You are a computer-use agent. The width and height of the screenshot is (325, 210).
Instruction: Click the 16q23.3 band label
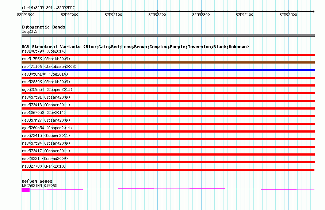(x=30, y=31)
